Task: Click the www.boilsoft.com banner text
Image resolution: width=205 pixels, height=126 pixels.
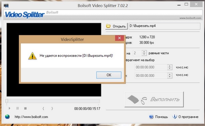Action: 190,18
